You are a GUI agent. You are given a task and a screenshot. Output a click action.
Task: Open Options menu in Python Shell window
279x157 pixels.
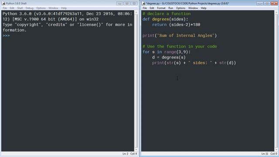(x=41, y=8)
